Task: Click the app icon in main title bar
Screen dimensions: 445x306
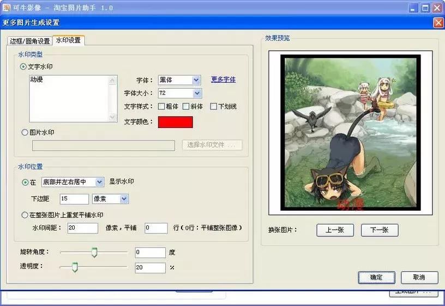Action: click(6, 7)
